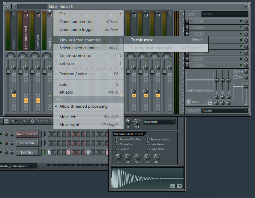This screenshot has height=198, width=255.
Task: Open the OUT (none) output dropdown
Action: (224, 111)
